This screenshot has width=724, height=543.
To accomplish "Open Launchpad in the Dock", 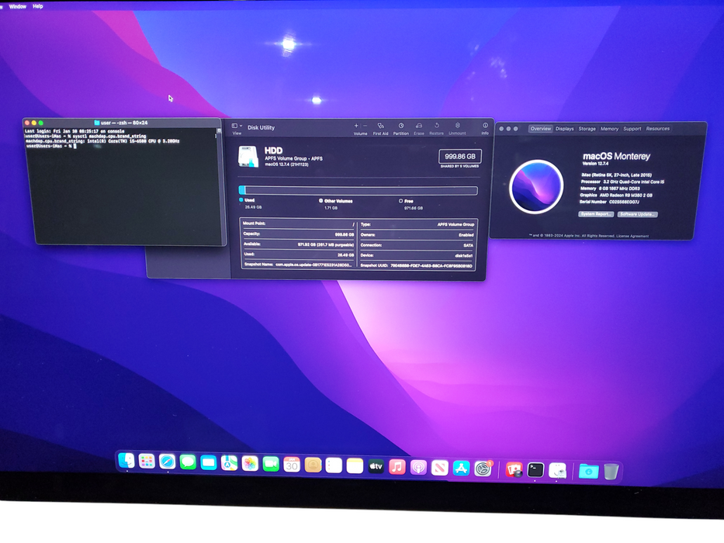I will pyautogui.click(x=147, y=461).
